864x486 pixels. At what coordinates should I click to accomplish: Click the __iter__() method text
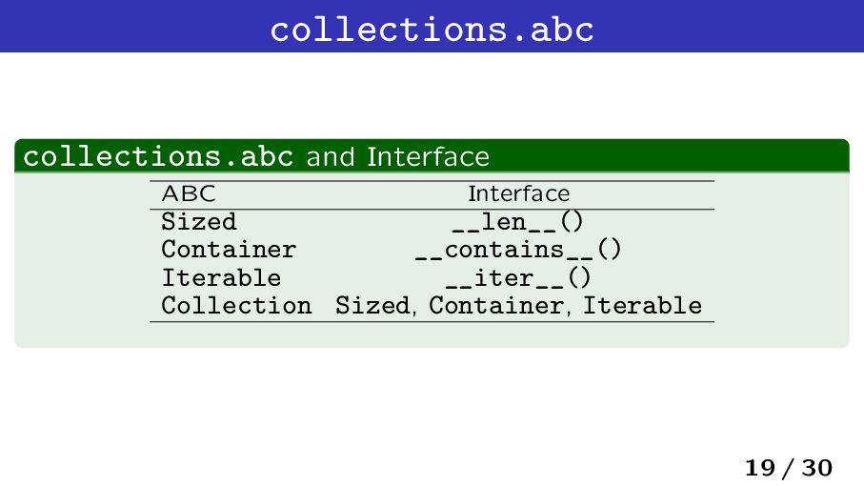[x=518, y=277]
